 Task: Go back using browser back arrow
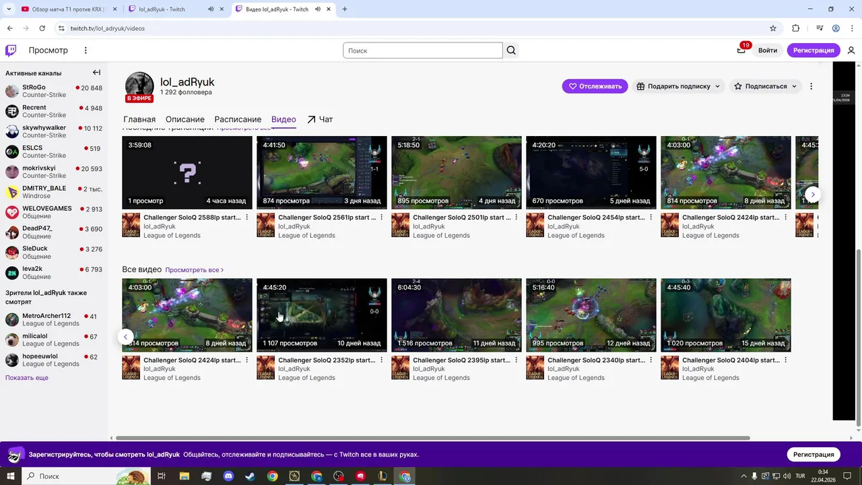10,28
